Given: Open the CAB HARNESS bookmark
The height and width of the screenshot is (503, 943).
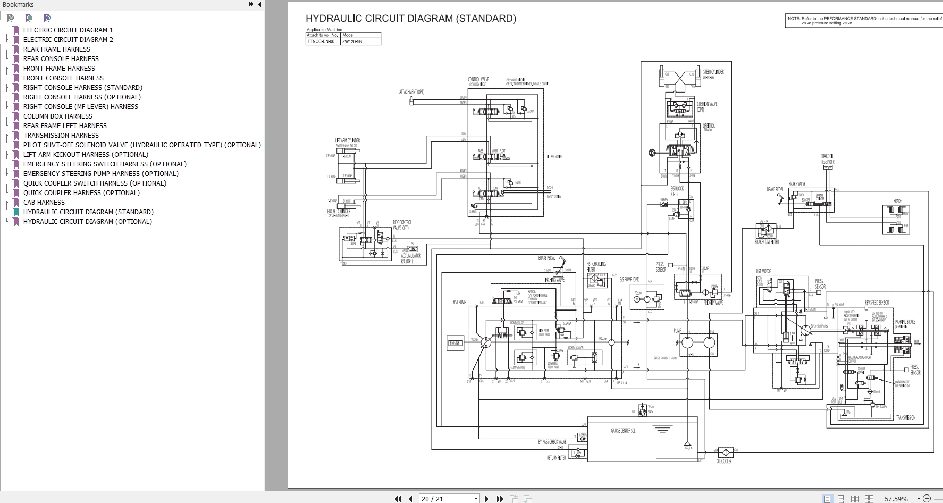Looking at the screenshot, I should coord(44,203).
